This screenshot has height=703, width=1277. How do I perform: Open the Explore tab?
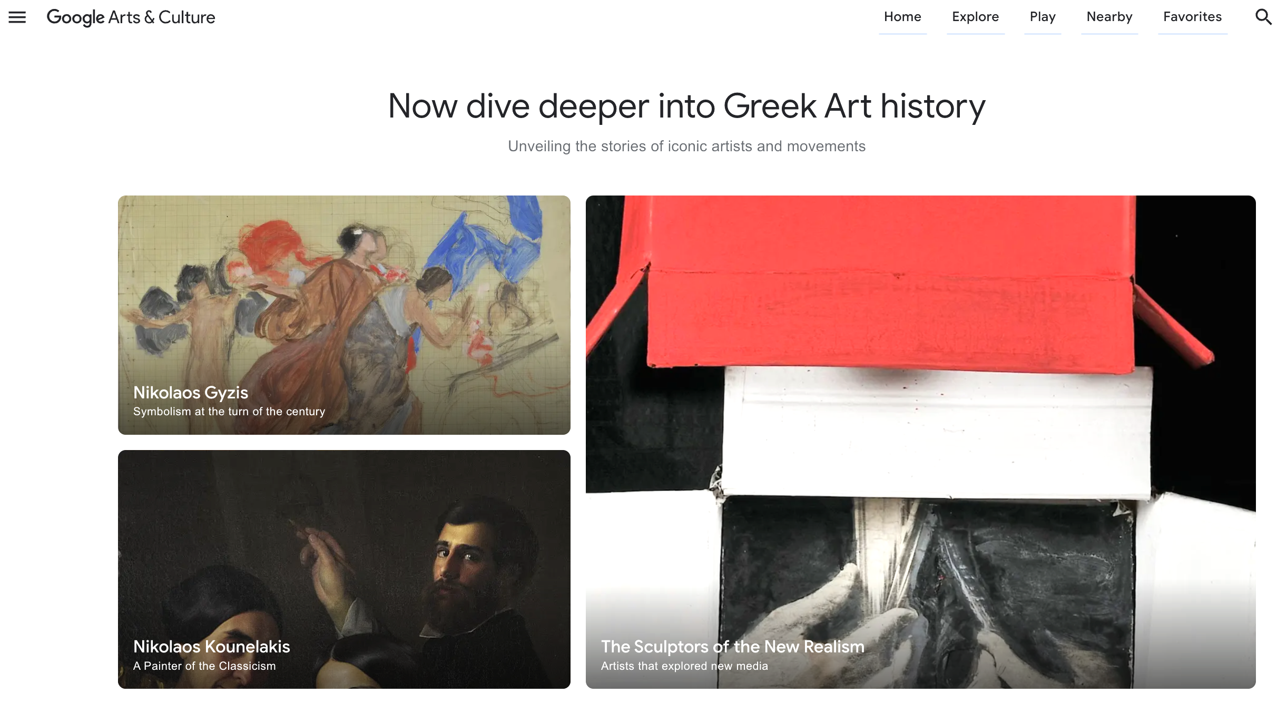975,17
